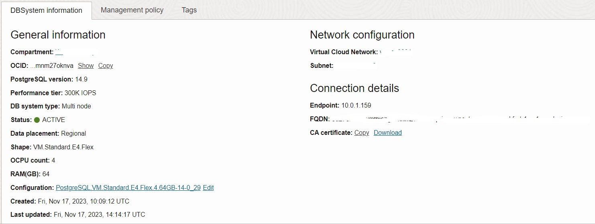Viewport: 595px width, 224px height.
Task: Click the Network configuration heading
Action: point(362,35)
